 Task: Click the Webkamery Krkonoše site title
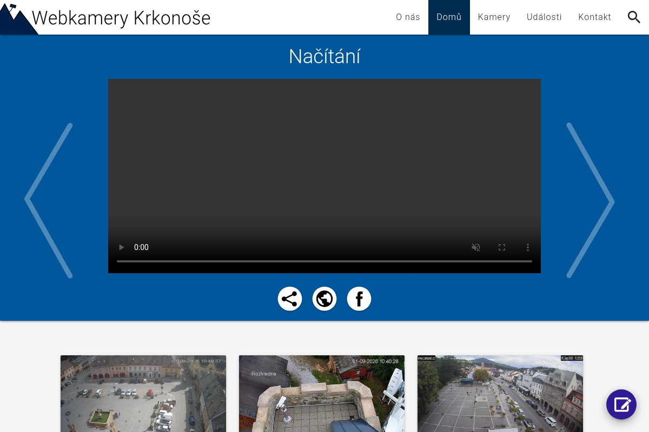pyautogui.click(x=121, y=18)
